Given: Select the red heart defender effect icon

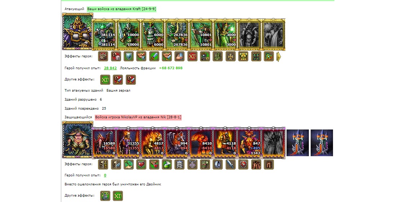Looking at the screenshot, I should (141, 164).
